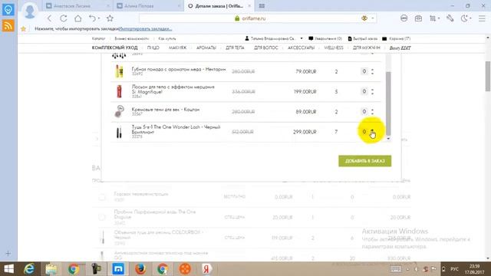Viewport: 491px width, 276px height.
Task: Click the browser page vertical scrollbar thumb
Action: [x=488, y=76]
